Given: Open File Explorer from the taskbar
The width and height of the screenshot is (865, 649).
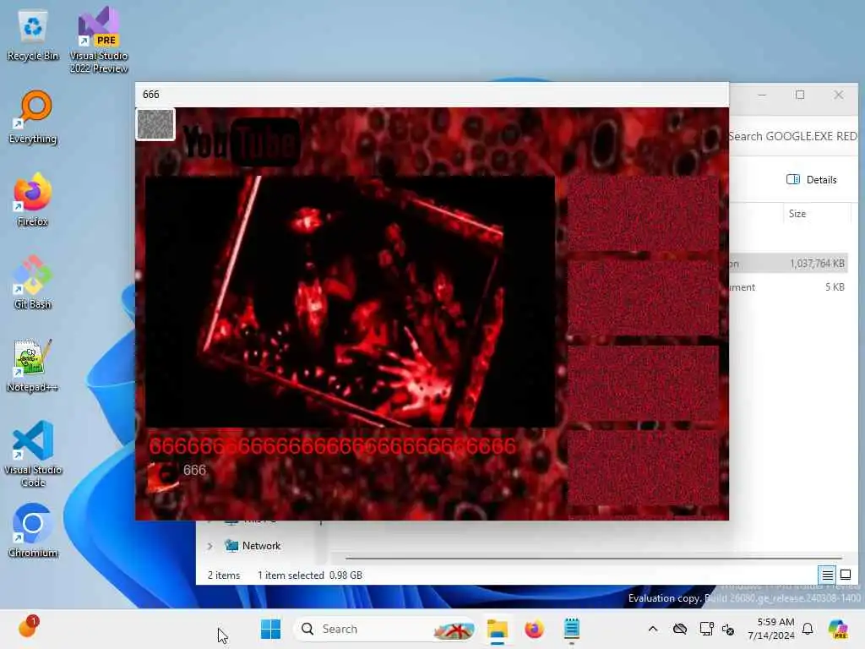Looking at the screenshot, I should coord(497,629).
